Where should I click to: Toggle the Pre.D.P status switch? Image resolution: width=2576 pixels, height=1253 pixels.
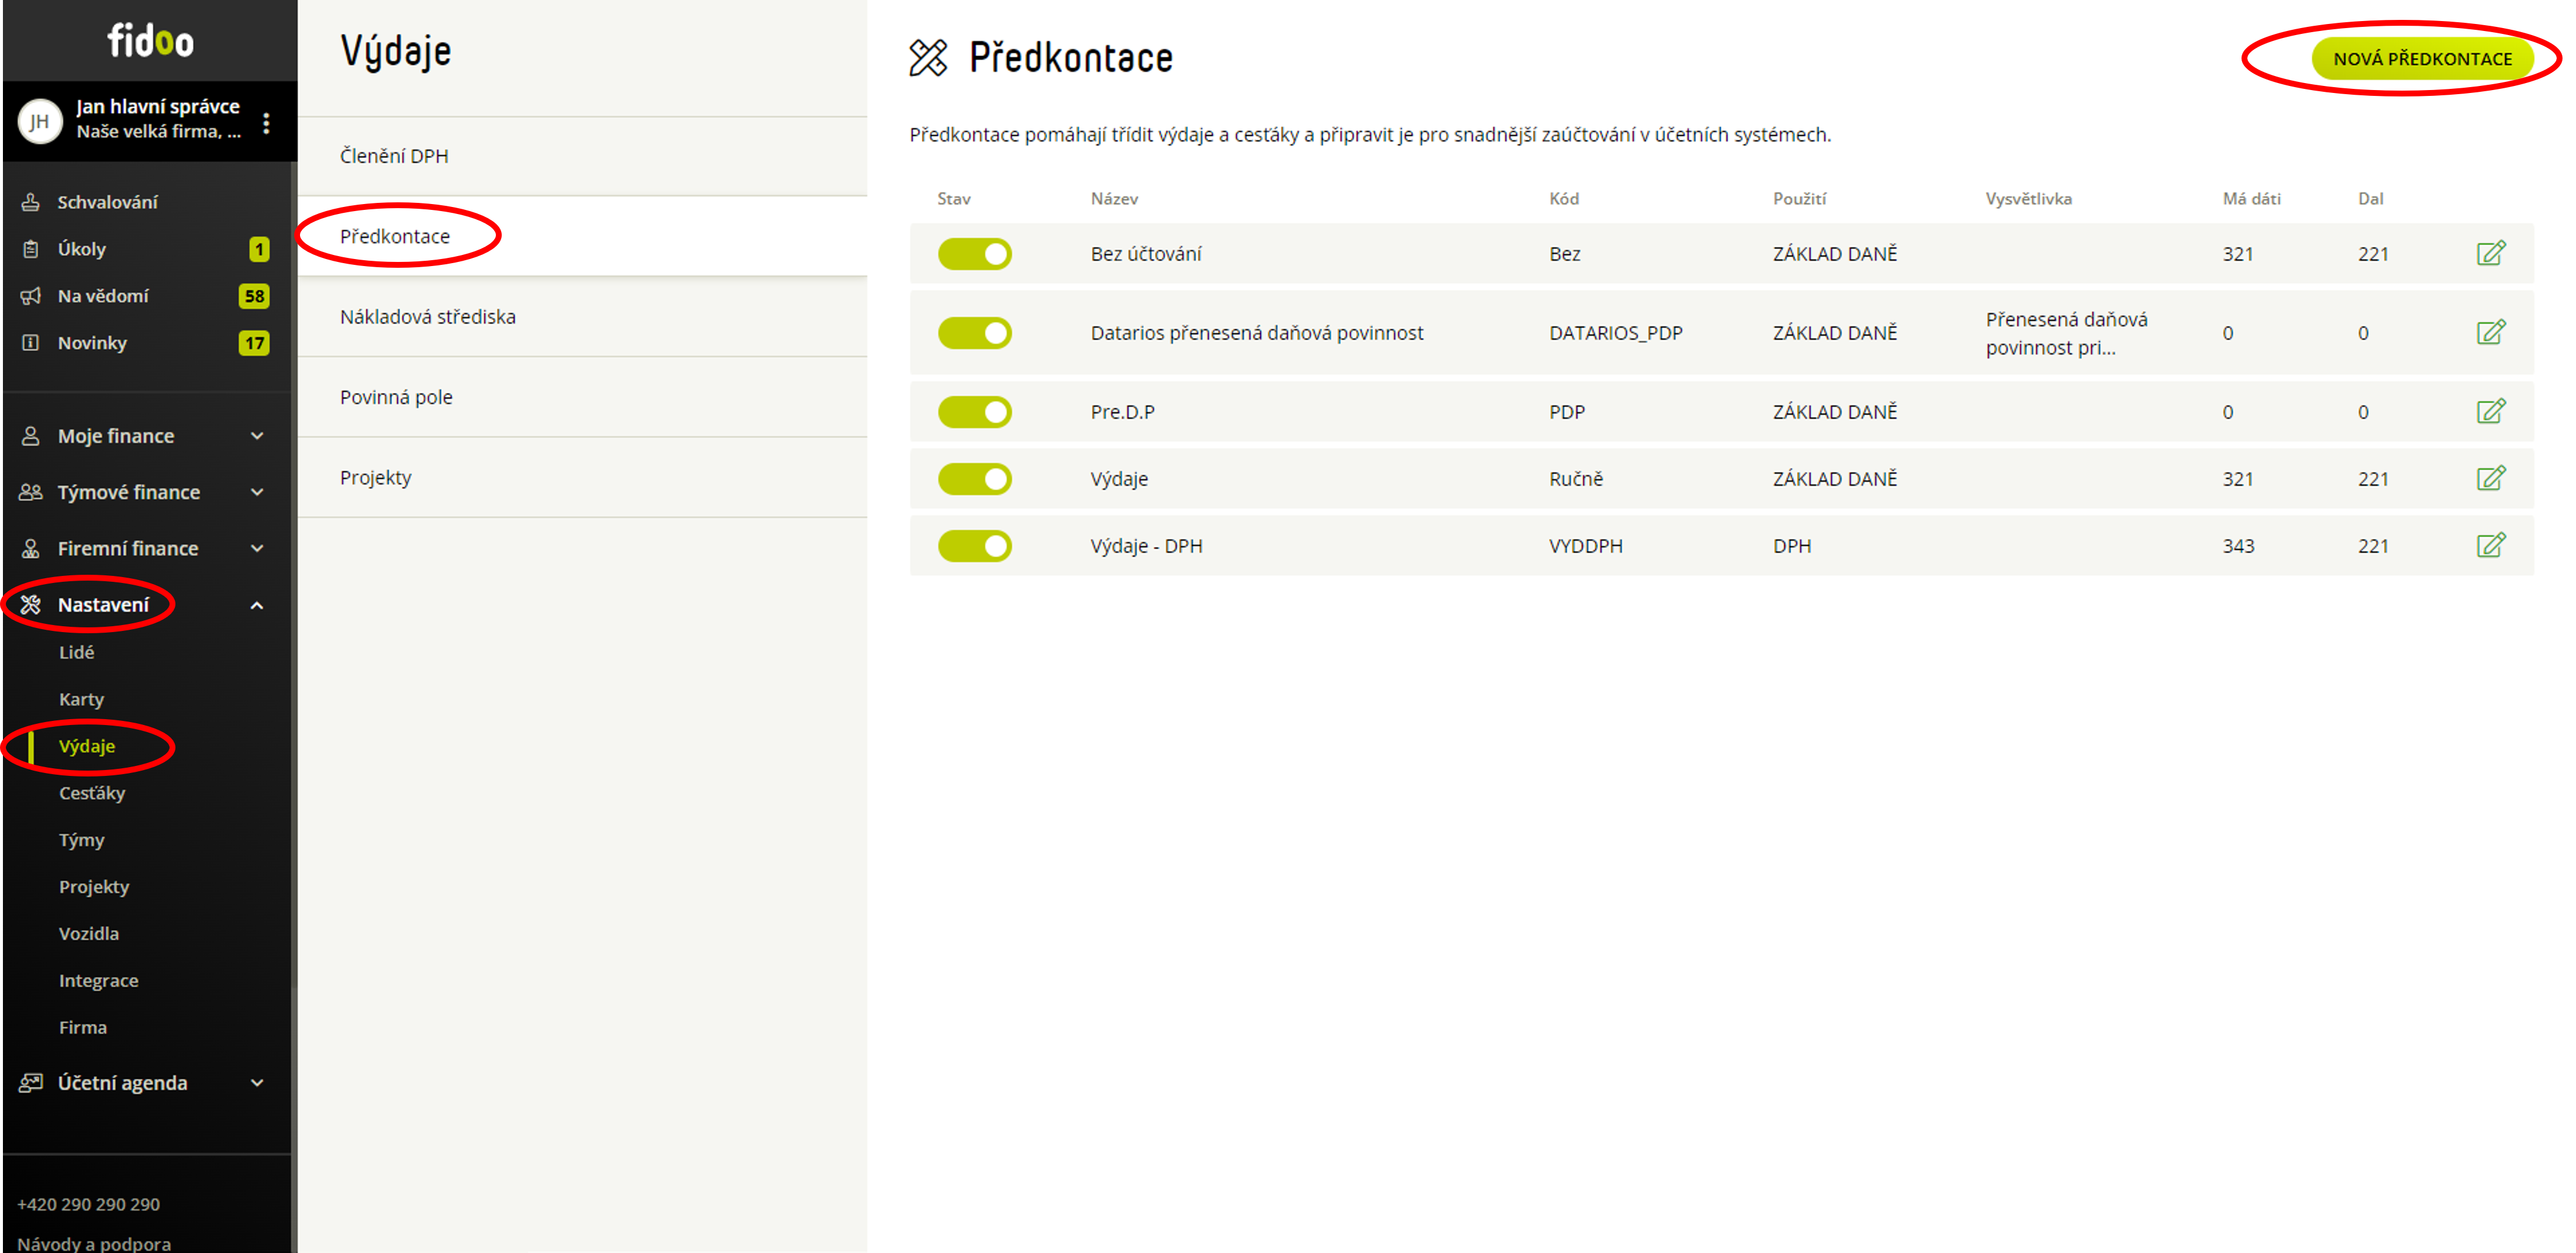pyautogui.click(x=975, y=412)
